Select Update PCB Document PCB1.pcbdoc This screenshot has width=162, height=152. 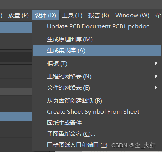(97, 26)
